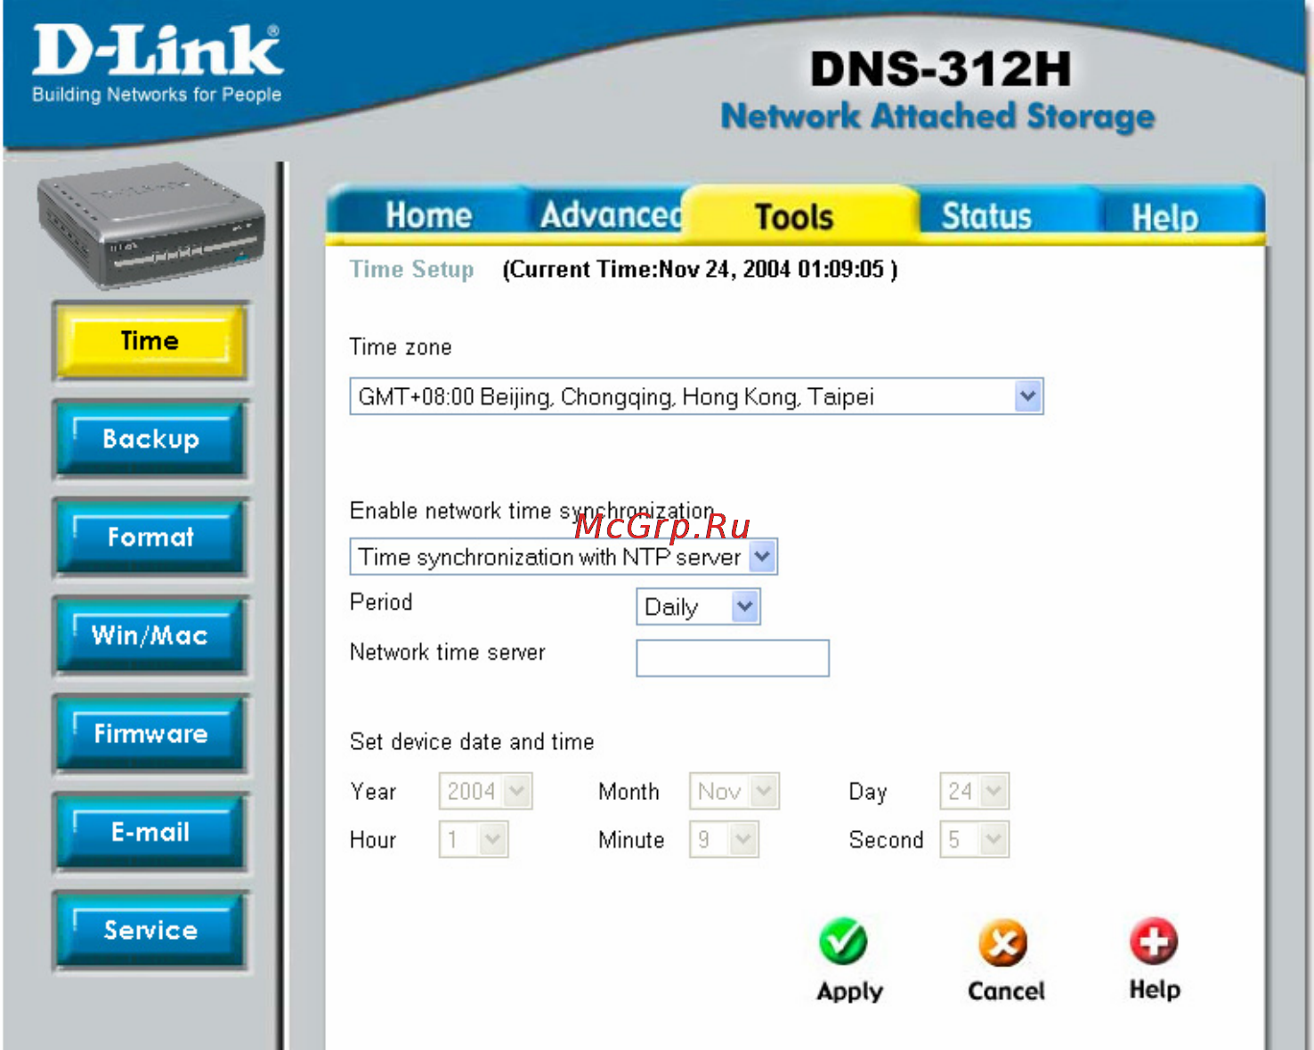Viewport: 1314px width, 1050px height.
Task: Open the Second dropdown
Action: (x=975, y=839)
